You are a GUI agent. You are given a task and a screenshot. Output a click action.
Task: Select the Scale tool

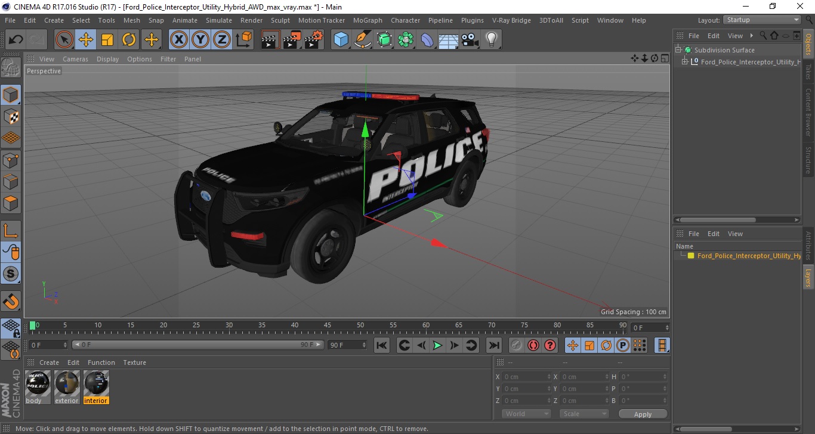coord(107,40)
